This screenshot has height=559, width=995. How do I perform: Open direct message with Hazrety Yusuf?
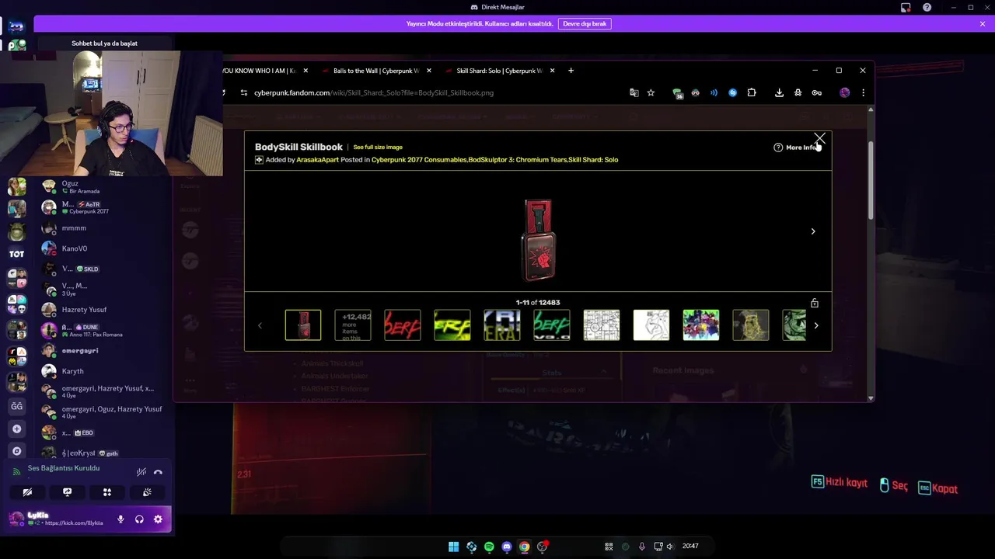tap(104, 310)
